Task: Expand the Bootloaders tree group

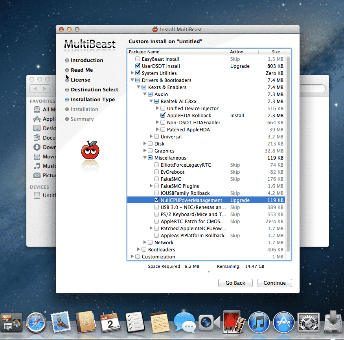Action: pyautogui.click(x=138, y=250)
